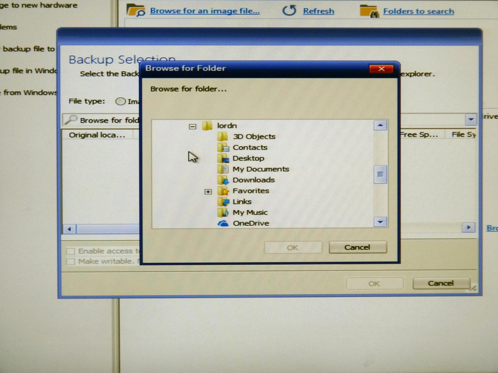Click Cancel in Backup Selection dialog
This screenshot has height=373, width=498.
pos(441,283)
